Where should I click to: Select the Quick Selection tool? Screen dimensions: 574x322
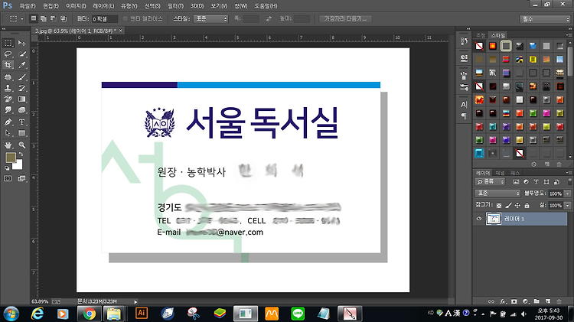22,54
